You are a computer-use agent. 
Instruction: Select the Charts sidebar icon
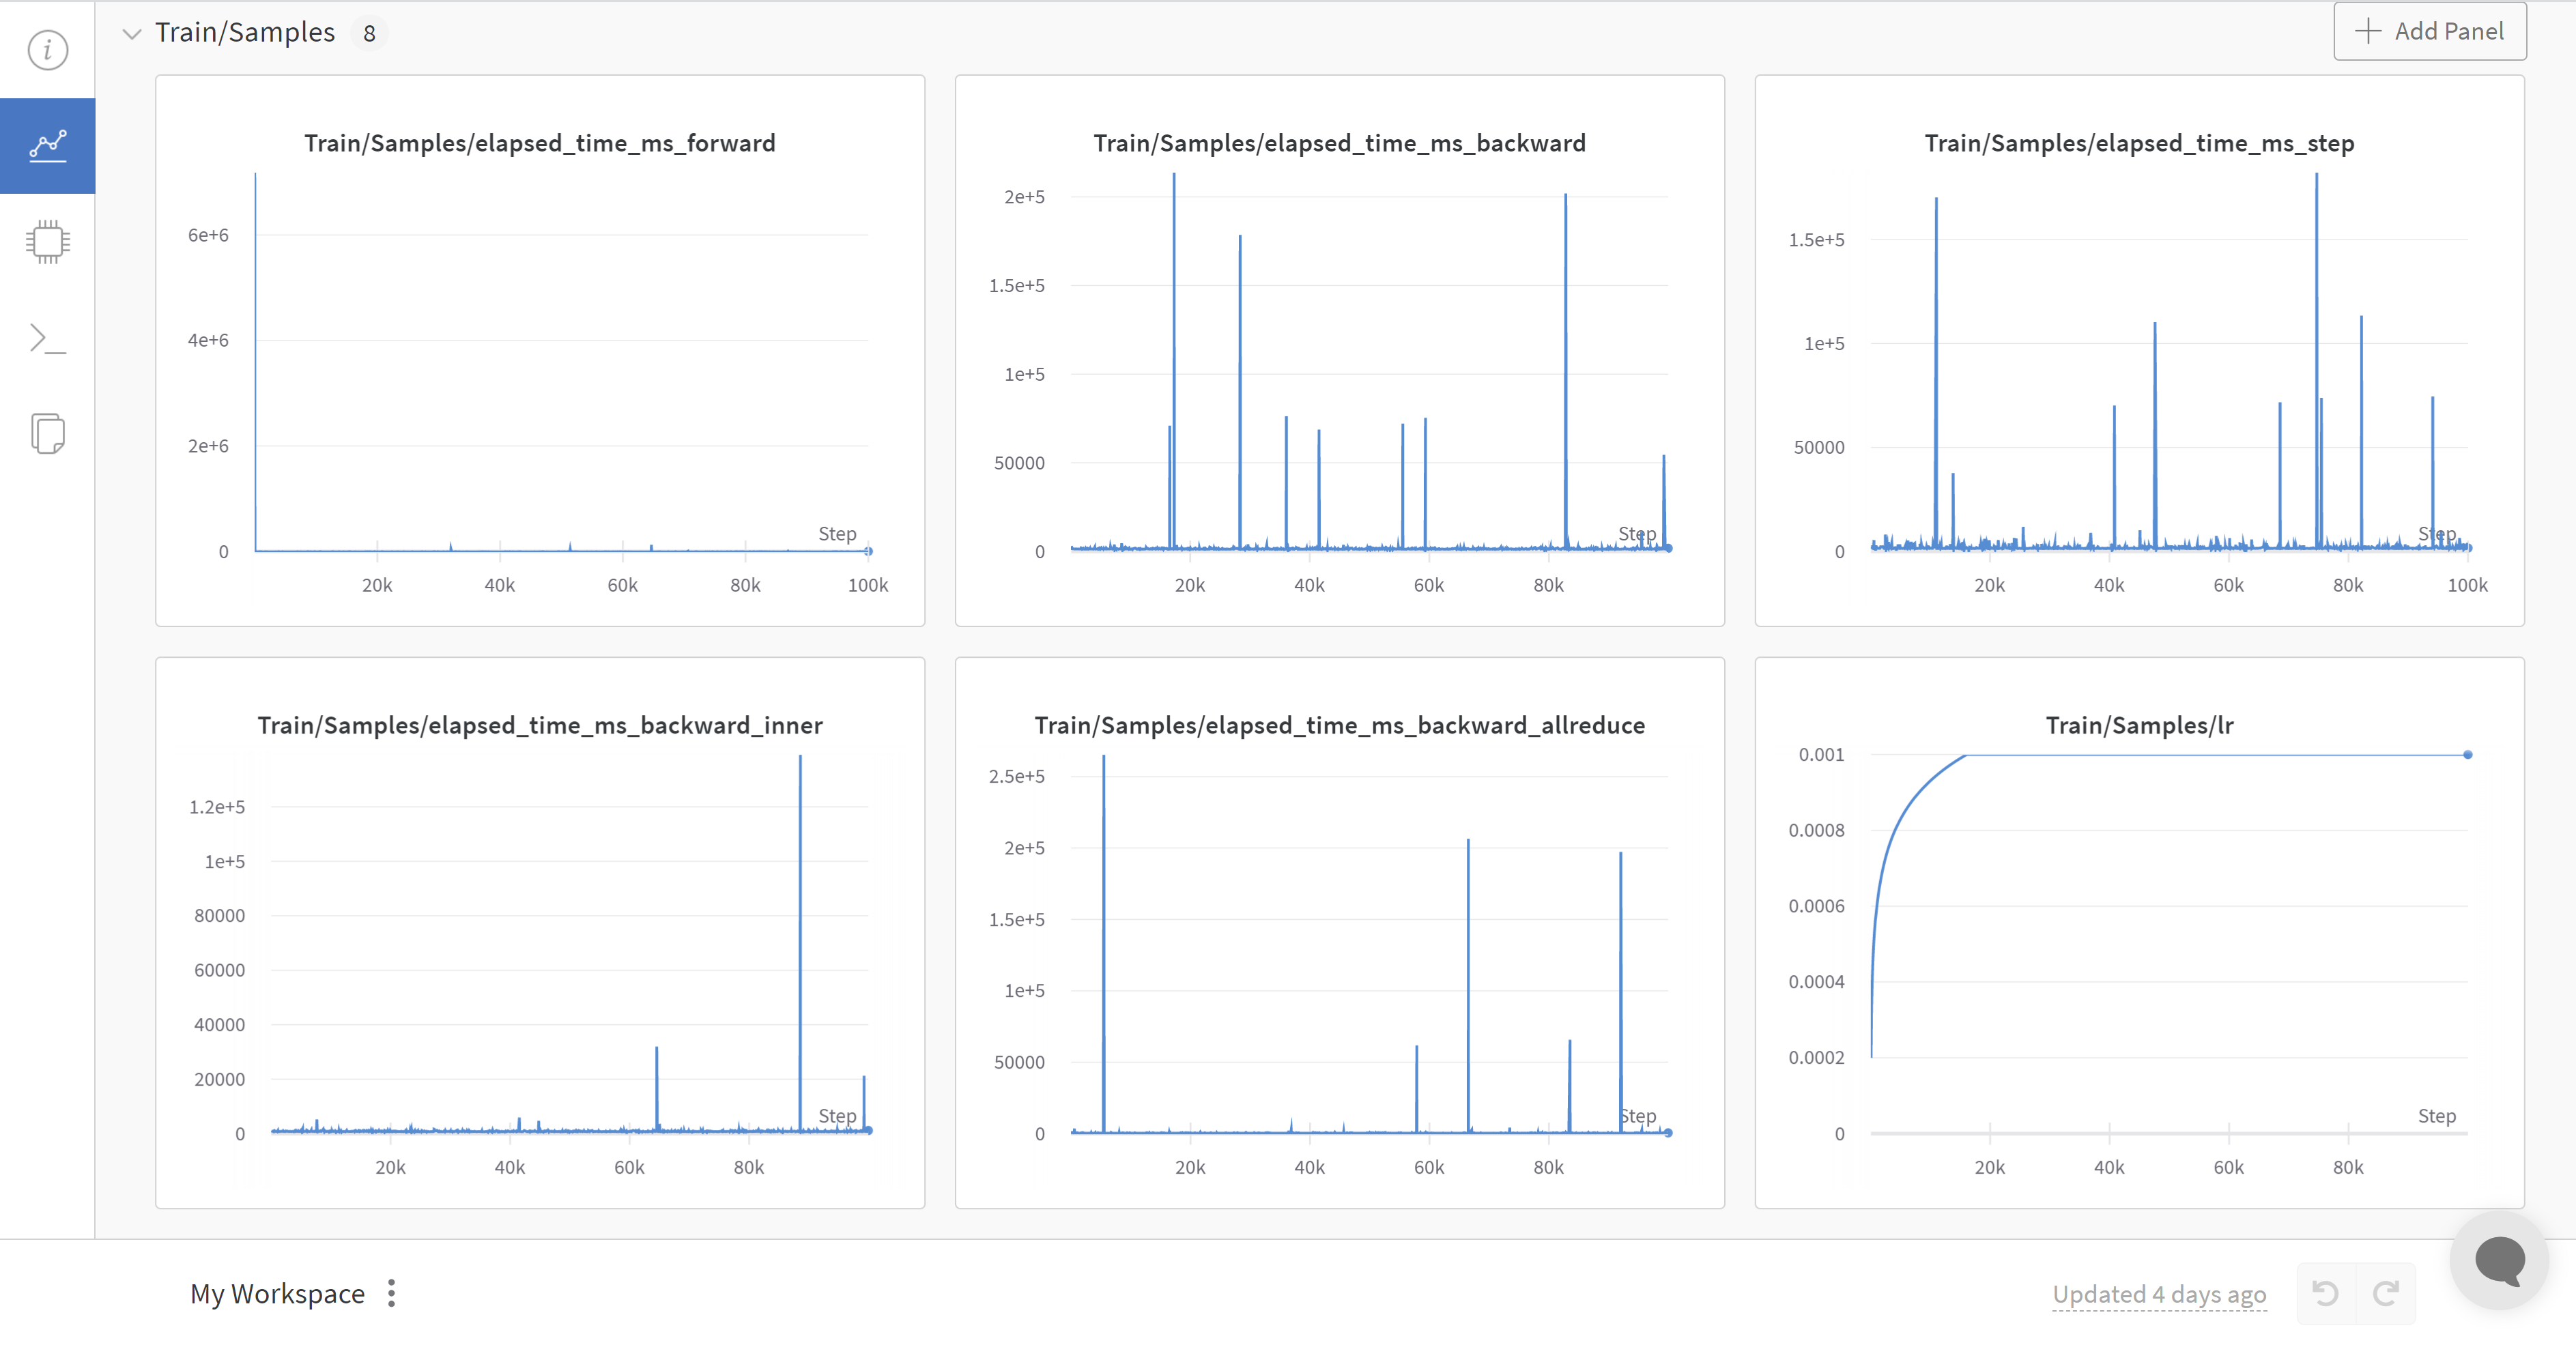pyautogui.click(x=47, y=146)
